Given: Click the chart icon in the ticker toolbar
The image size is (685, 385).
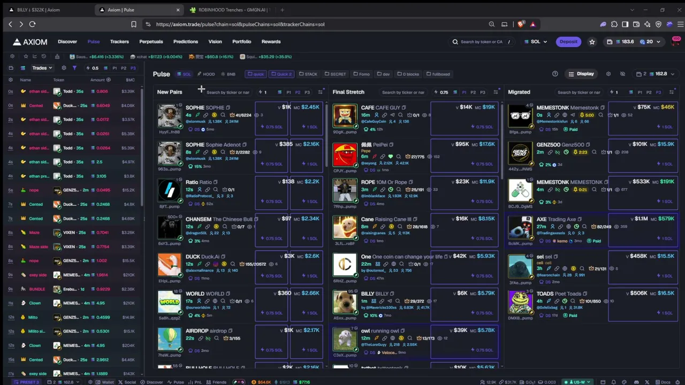Looking at the screenshot, I should 34,56.
